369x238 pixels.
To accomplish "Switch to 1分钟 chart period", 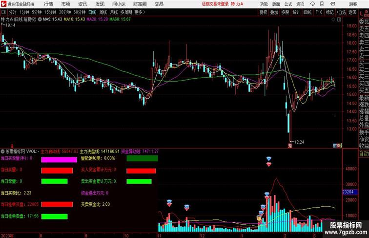I will [24, 12].
